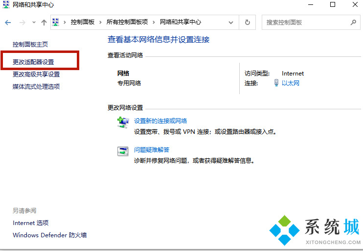Click the 以太网 connection link
This screenshot has width=363, height=251.
point(291,83)
